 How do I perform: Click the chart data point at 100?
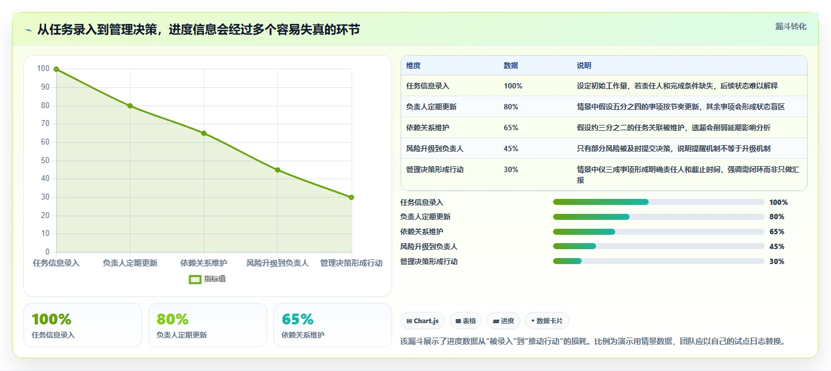pos(56,69)
